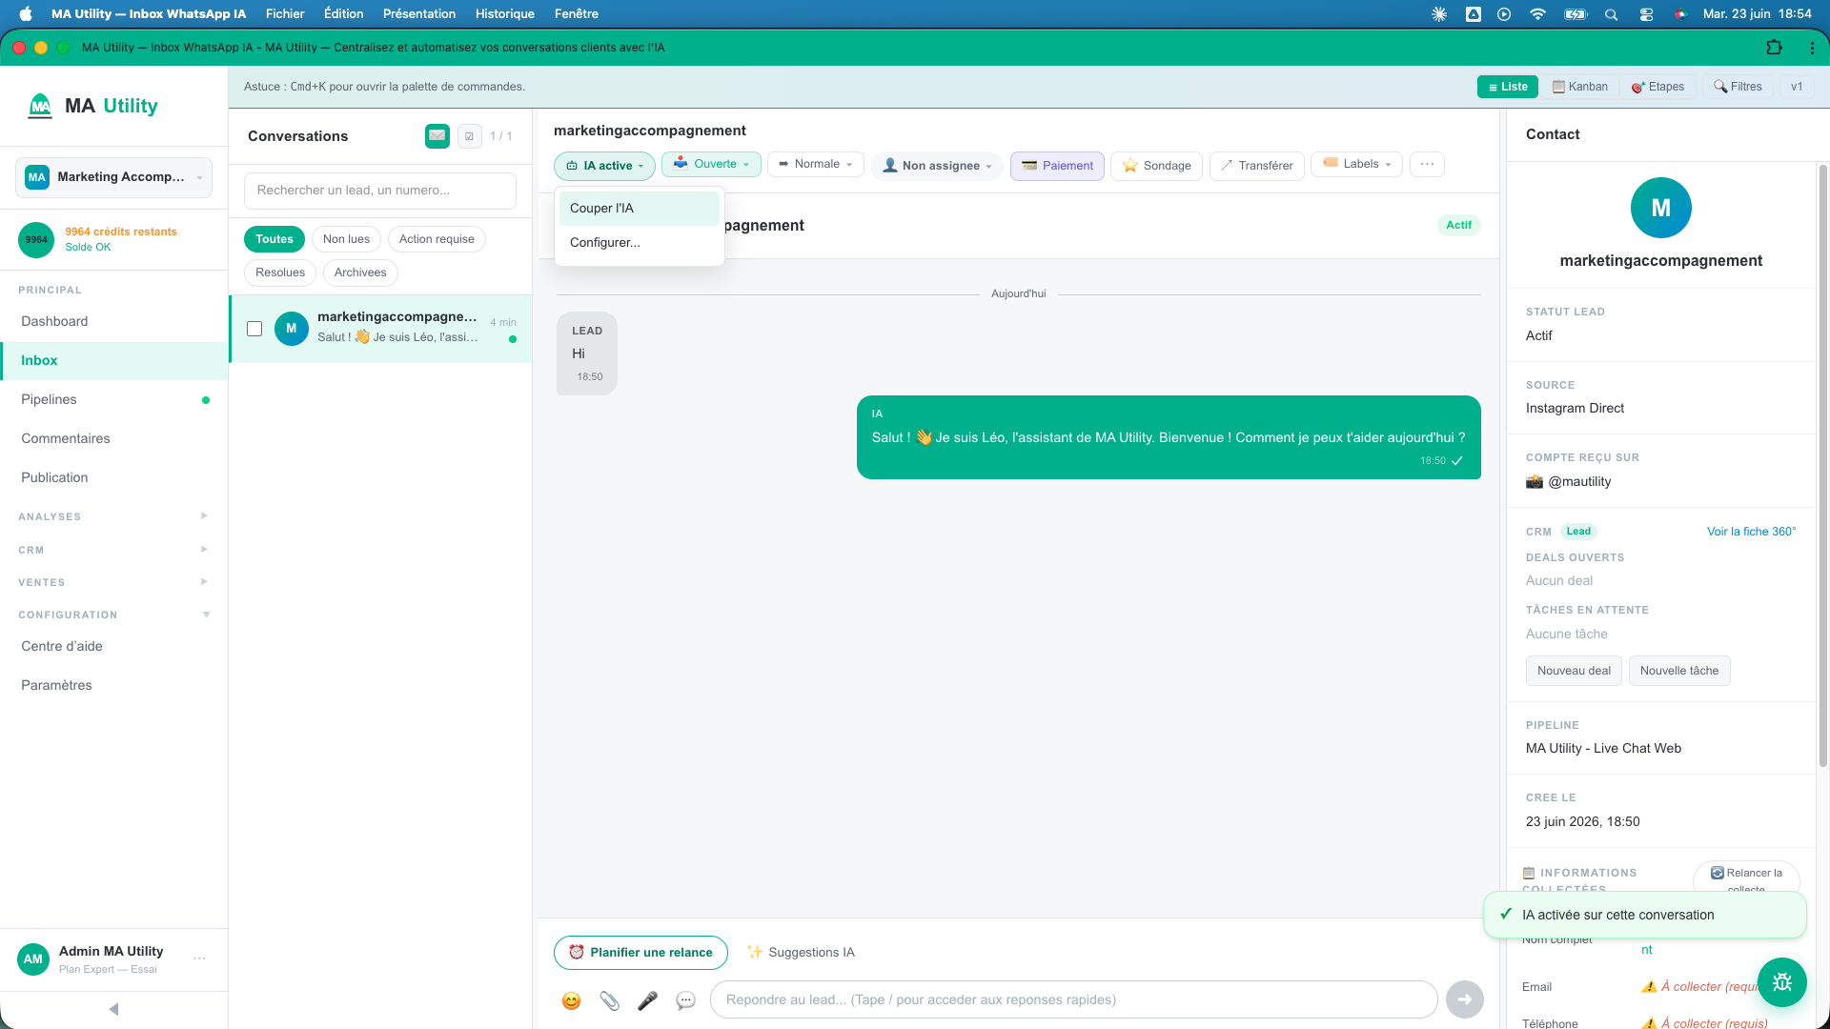Click the send arrow button
Viewport: 1830px width, 1029px height.
pos(1465,999)
